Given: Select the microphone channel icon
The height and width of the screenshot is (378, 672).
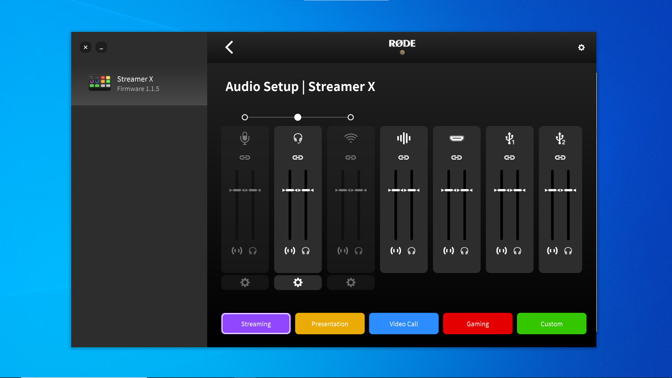Looking at the screenshot, I should [245, 138].
